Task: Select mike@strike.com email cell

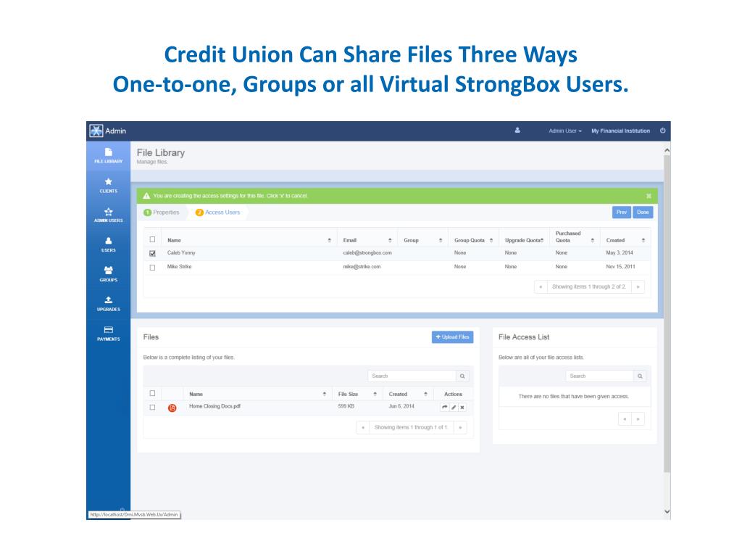Action: (362, 267)
